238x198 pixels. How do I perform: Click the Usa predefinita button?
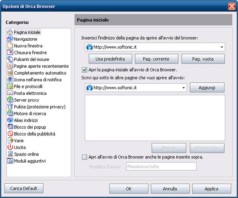click(x=110, y=59)
